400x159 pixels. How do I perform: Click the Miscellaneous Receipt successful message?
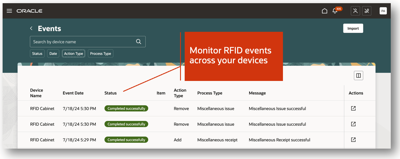(279, 140)
